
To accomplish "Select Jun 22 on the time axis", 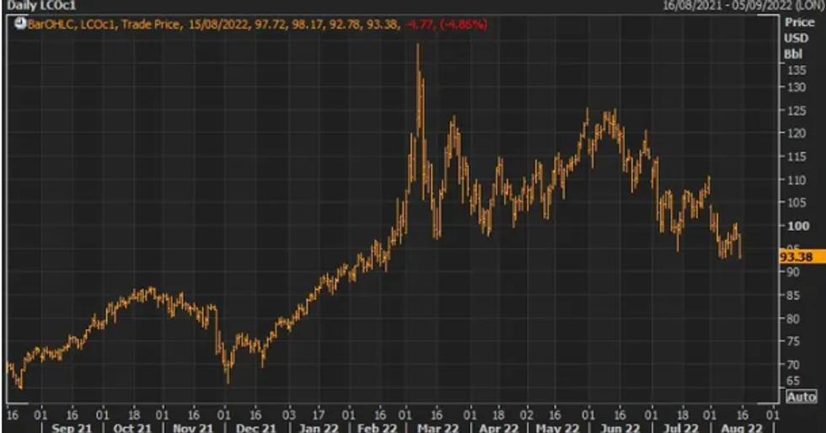I will [619, 428].
